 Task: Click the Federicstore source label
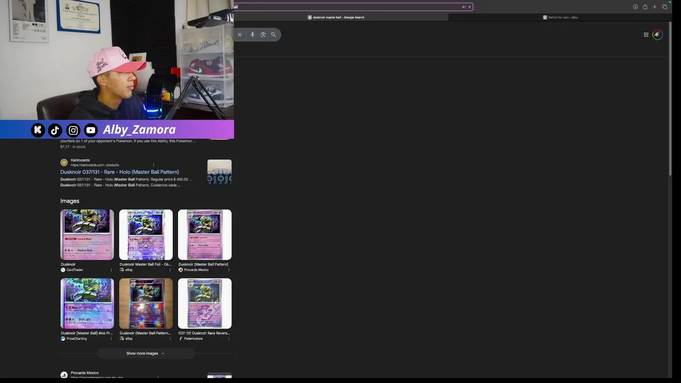tap(193, 338)
